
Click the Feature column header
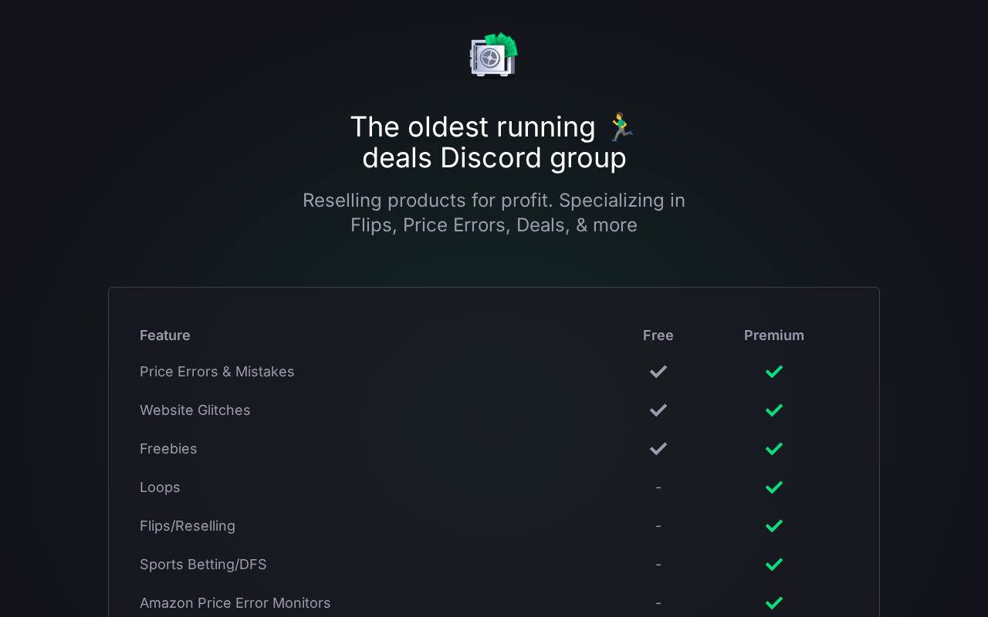point(164,335)
